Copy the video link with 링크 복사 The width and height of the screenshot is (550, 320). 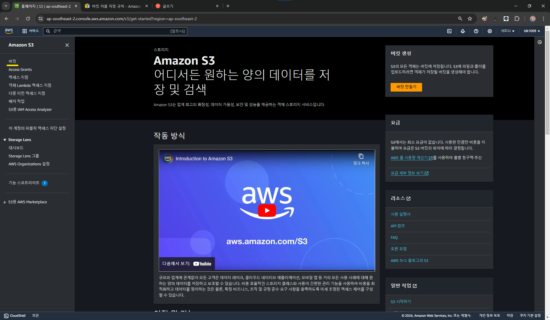[x=361, y=159]
